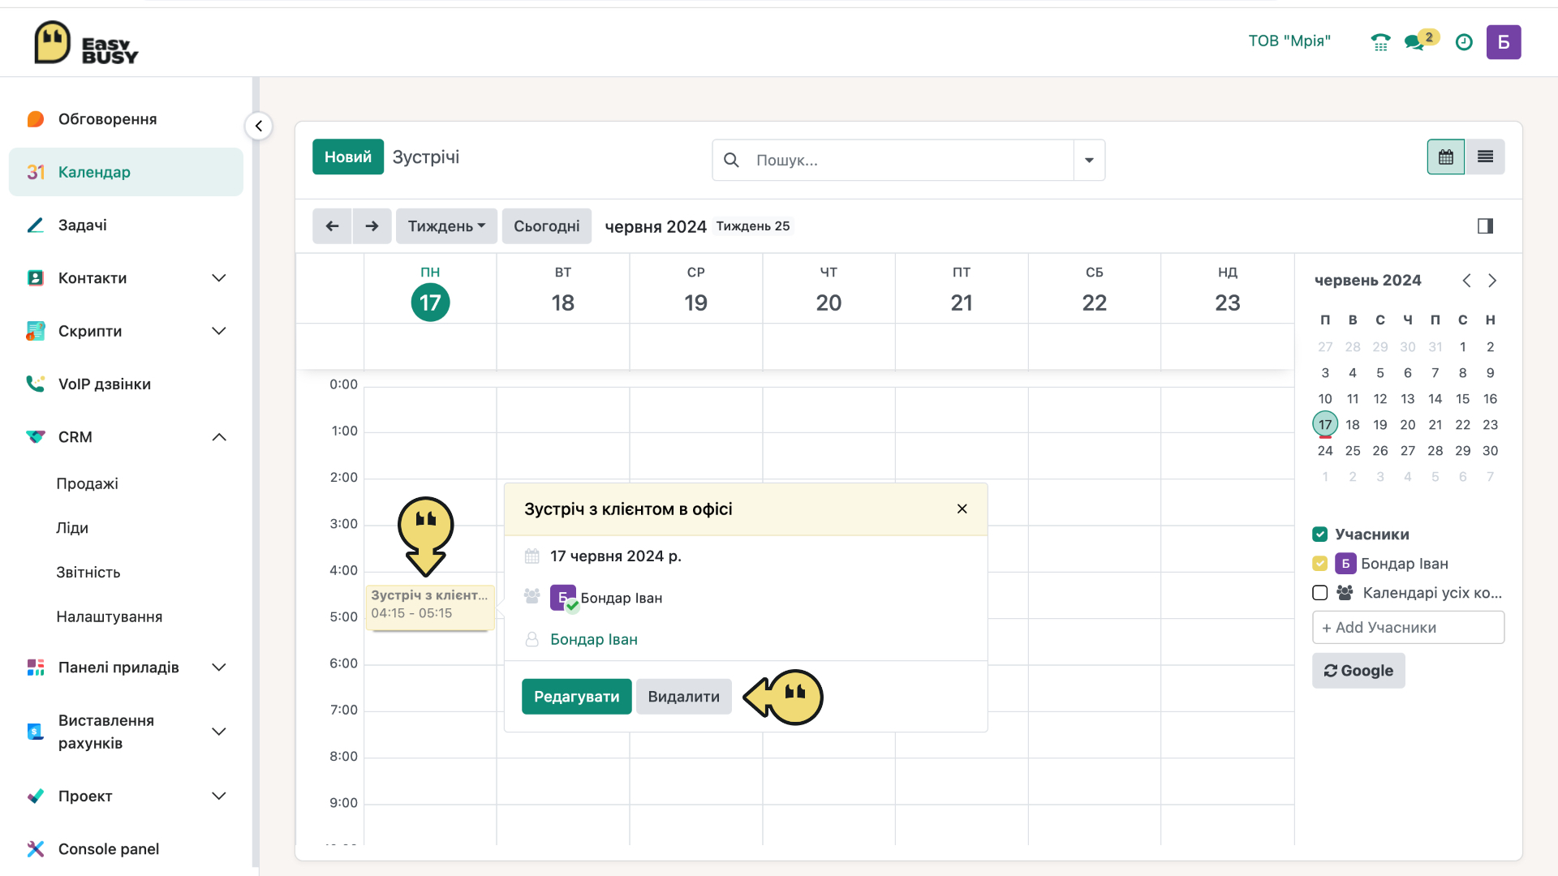
Task: Click the Панелі приладів icon
Action: pyautogui.click(x=36, y=668)
